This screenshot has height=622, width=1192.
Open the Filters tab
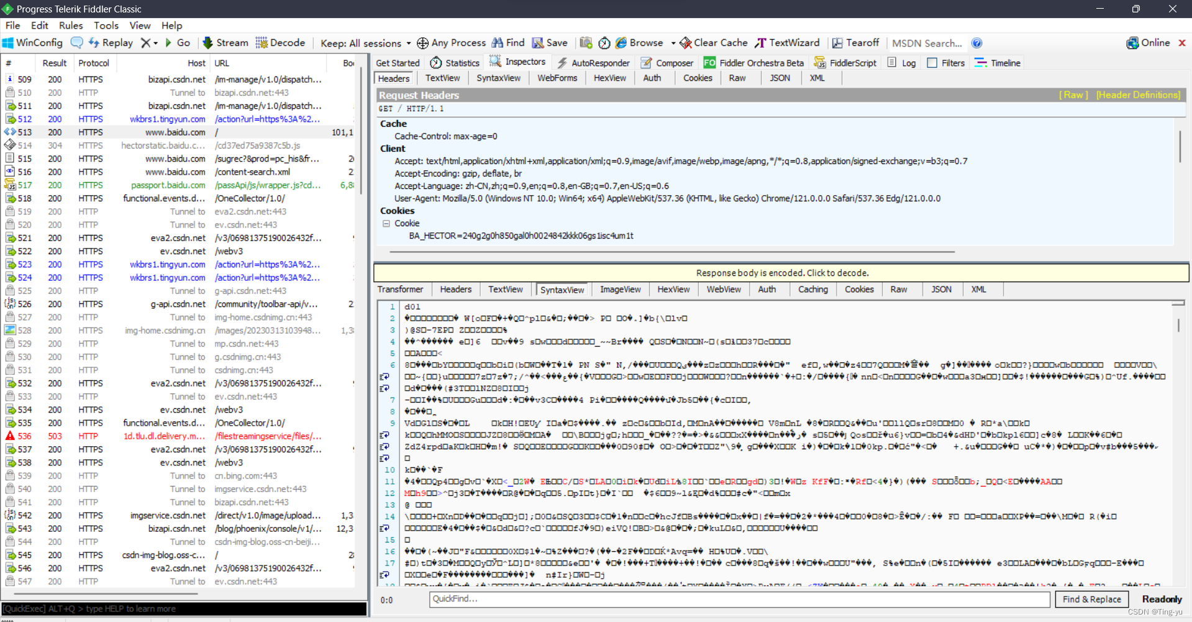coord(945,63)
